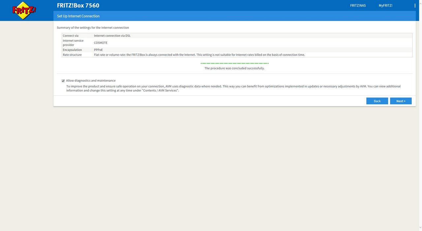422x231 pixels.
Task: Click the Internet service provider label
Action: 73,43
